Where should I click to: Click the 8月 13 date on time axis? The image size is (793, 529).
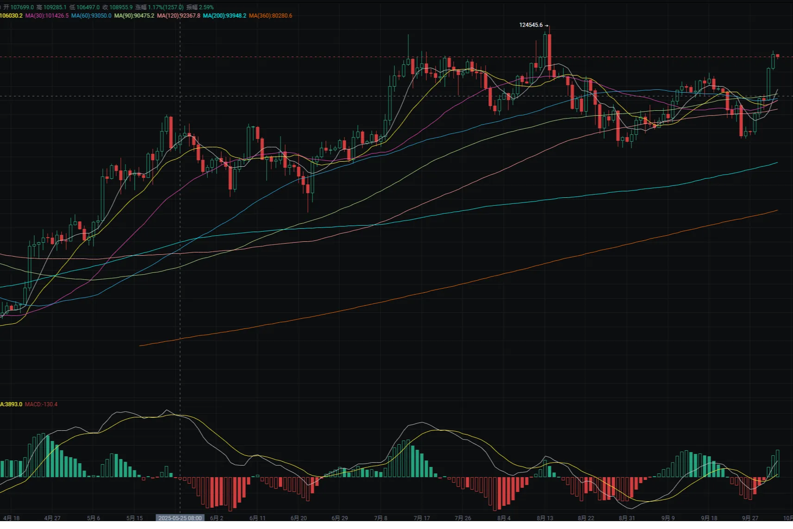click(x=545, y=518)
